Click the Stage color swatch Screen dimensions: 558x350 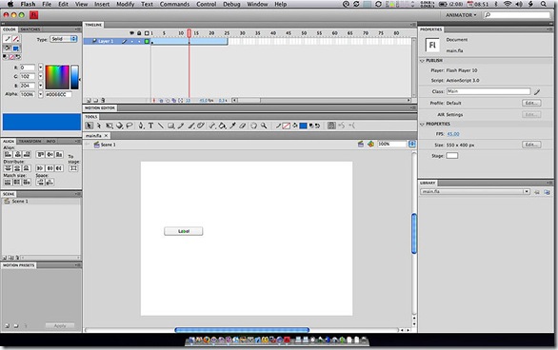coord(452,156)
